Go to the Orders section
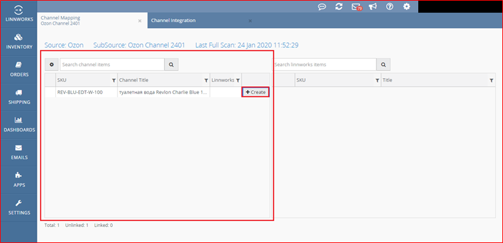Screen dimensions: 503x243 pyautogui.click(x=19, y=69)
